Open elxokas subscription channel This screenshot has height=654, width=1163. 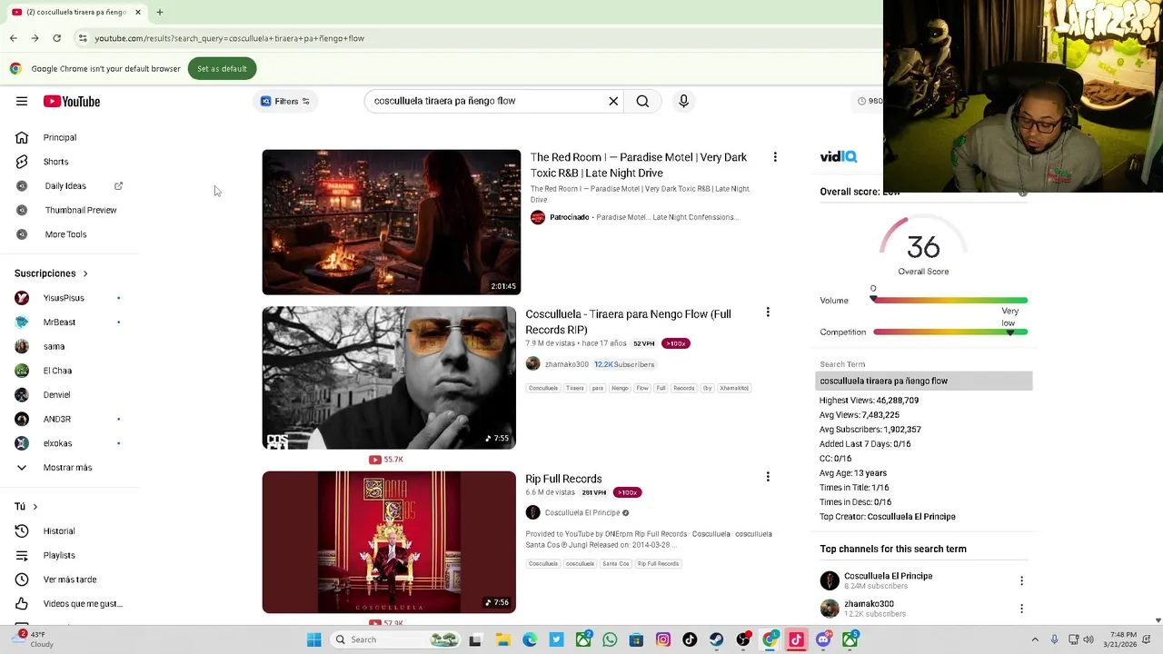(57, 443)
